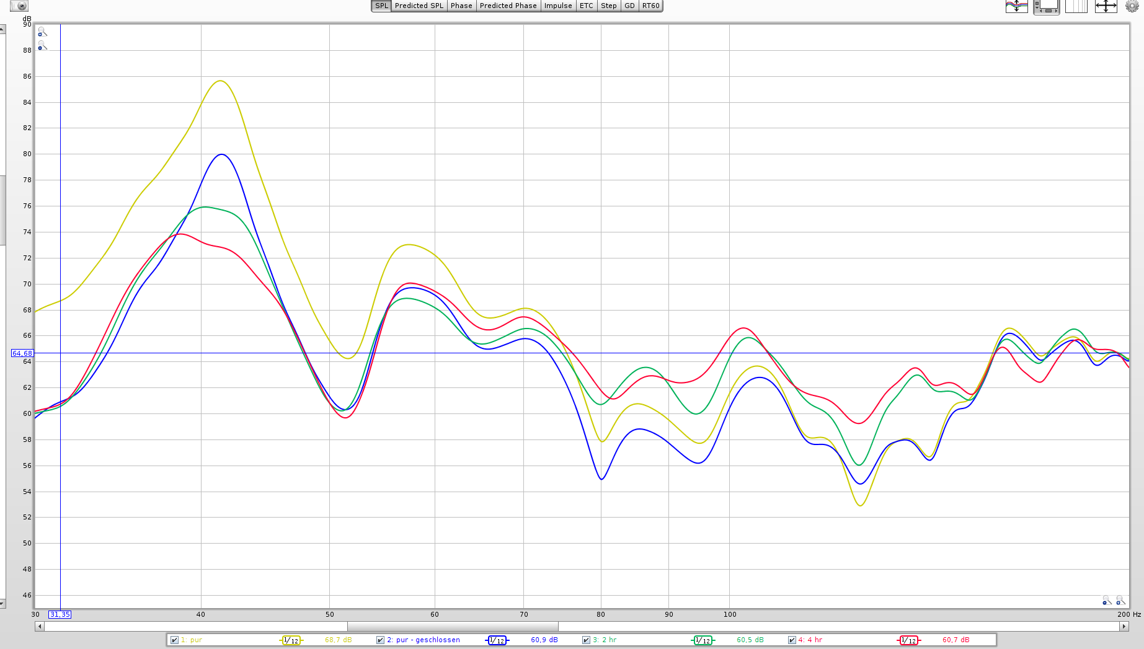Click the capture graph image camera button

(x=19, y=6)
